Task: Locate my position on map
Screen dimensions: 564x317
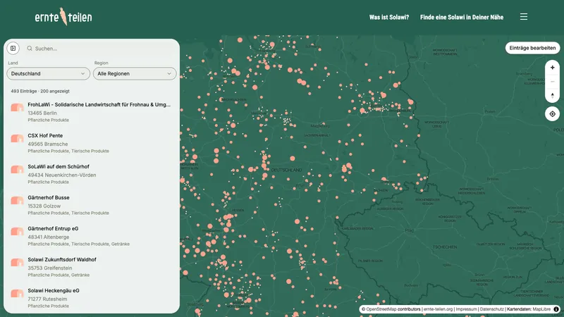Action: pos(552,114)
